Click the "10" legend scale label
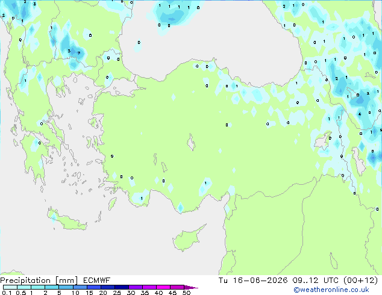The image size is (382, 295). tap(75, 293)
